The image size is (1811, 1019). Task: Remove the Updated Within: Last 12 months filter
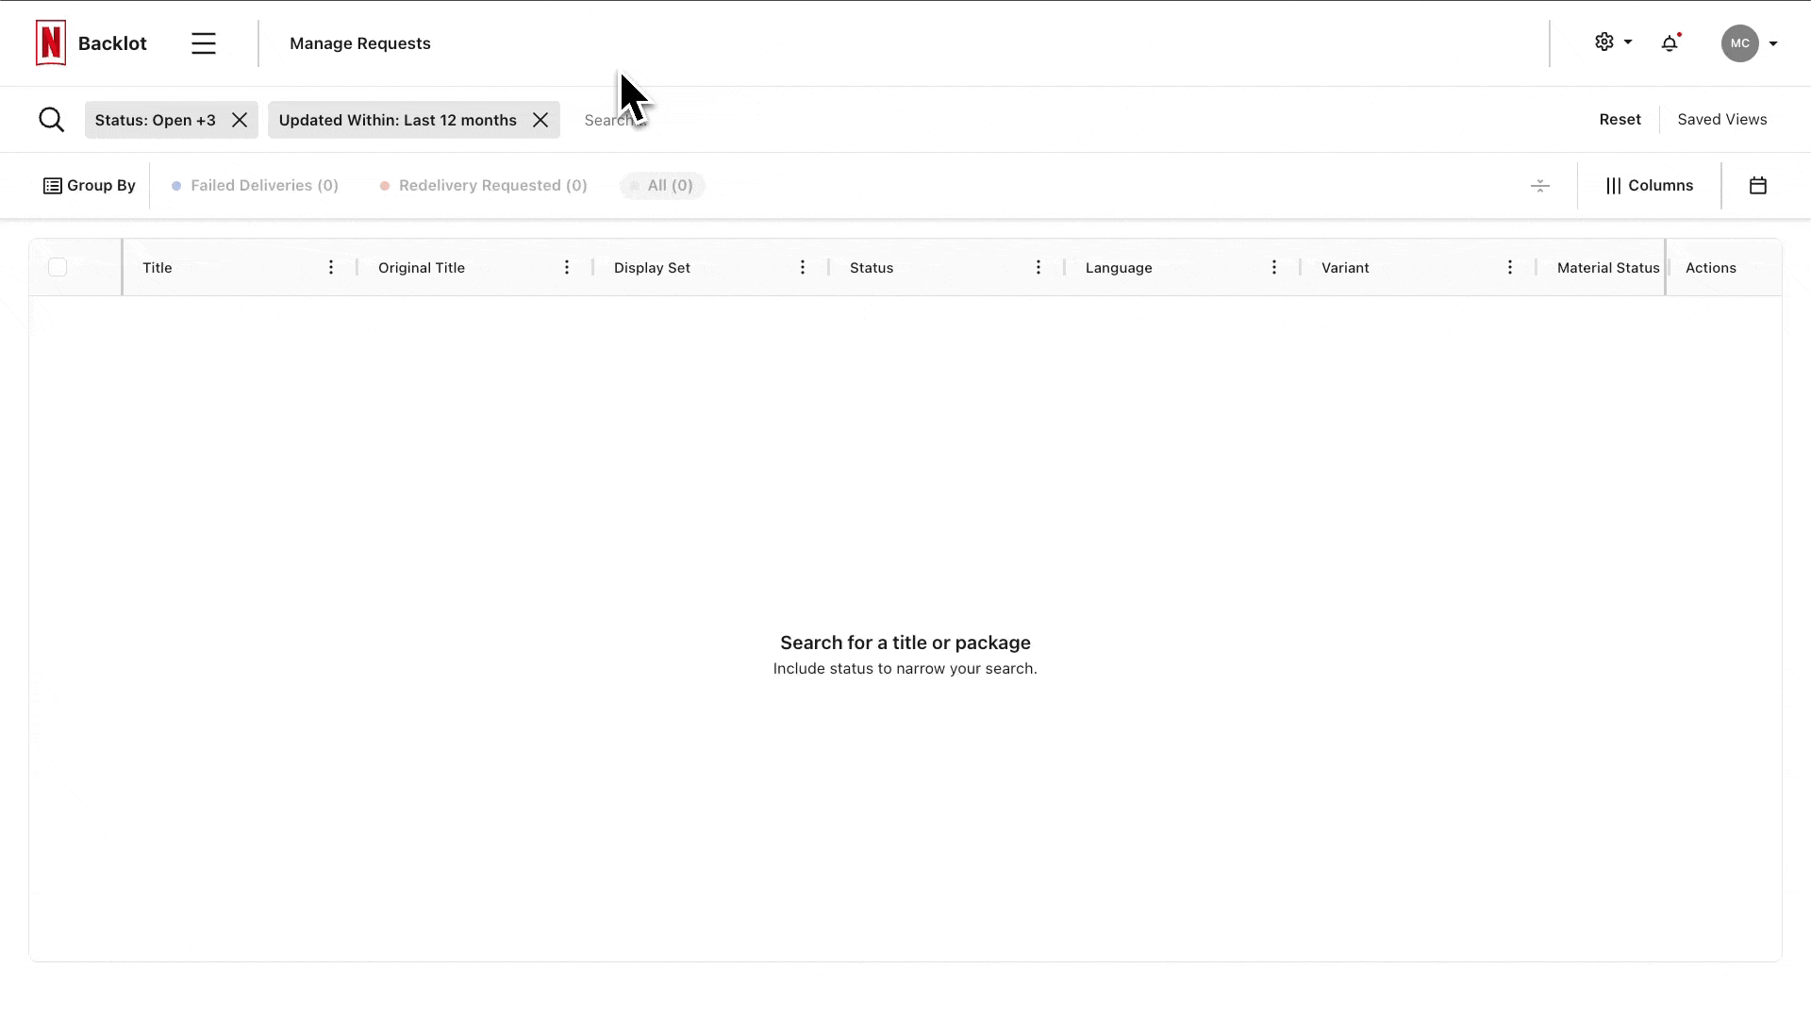tap(540, 120)
